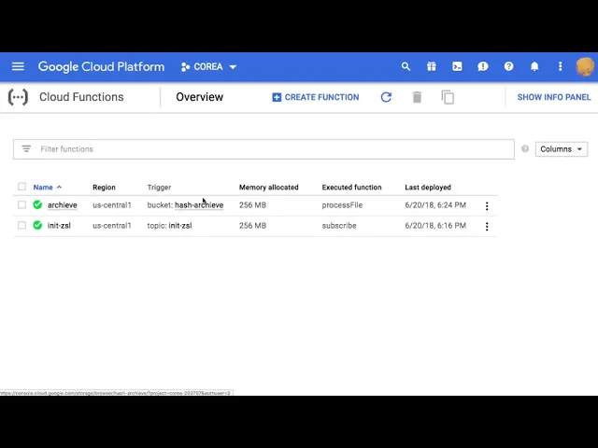The image size is (598, 448).
Task: Click 256 MB in archieve row
Action: (x=252, y=205)
